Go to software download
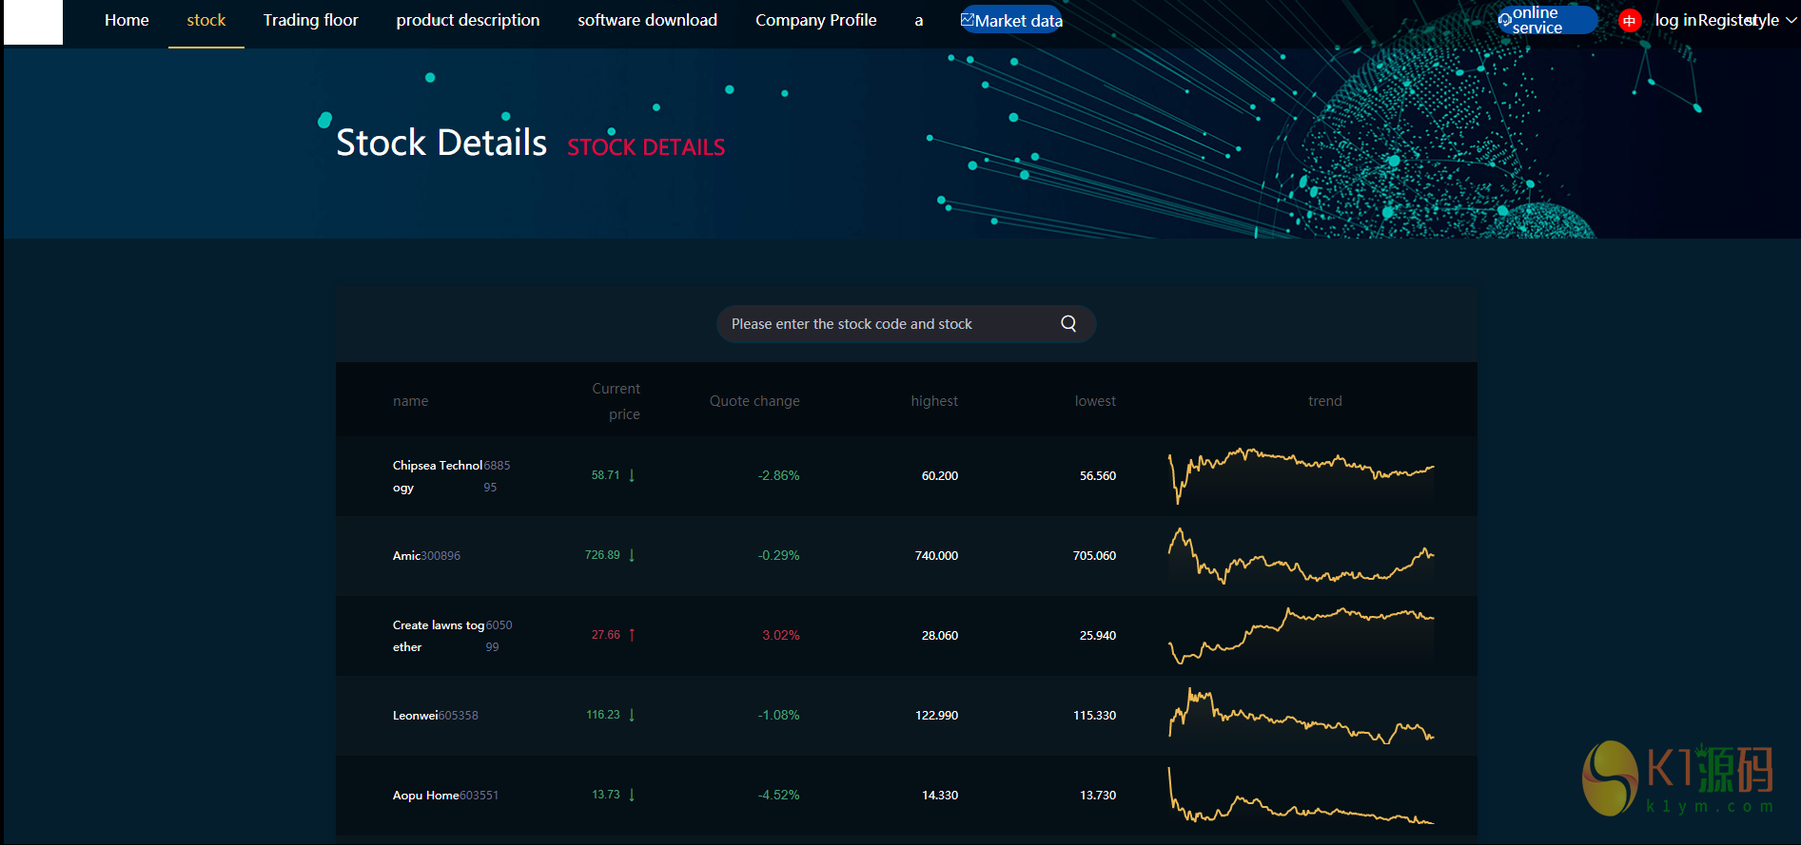1801x845 pixels. pyautogui.click(x=648, y=20)
